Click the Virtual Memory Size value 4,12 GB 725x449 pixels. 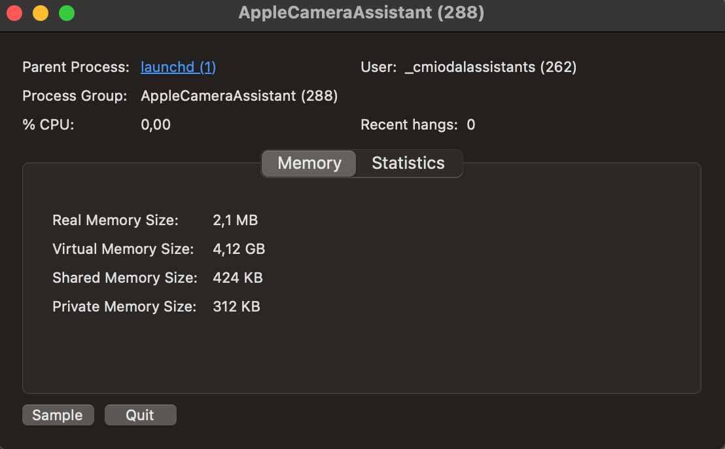coord(239,249)
